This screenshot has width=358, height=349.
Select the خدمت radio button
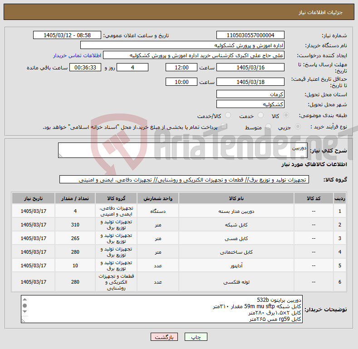[x=260, y=115]
